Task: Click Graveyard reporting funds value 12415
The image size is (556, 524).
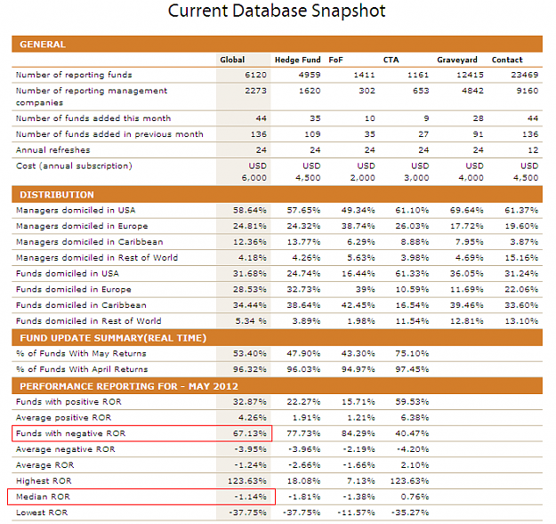Action: 470,75
